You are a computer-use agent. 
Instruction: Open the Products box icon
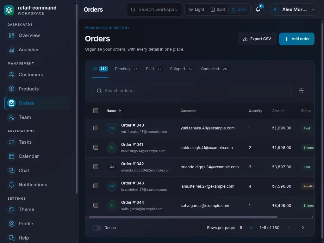[x=12, y=89]
